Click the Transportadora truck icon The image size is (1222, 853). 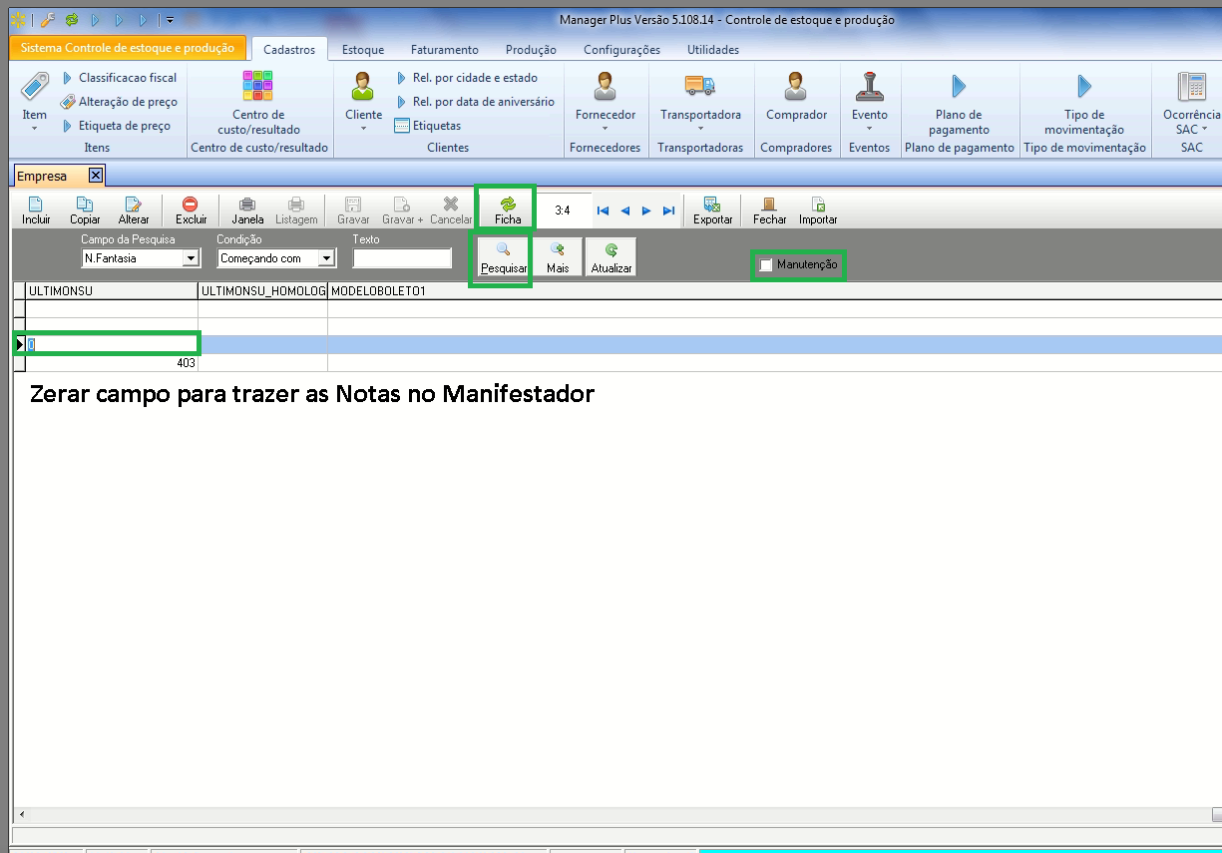coord(700,87)
